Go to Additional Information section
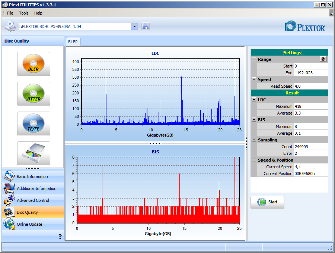Viewport: 335px width, 253px height. 33,188
